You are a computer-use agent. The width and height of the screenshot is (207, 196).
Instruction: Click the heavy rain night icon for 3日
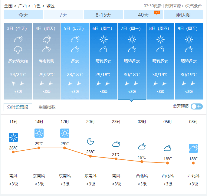(18, 50)
